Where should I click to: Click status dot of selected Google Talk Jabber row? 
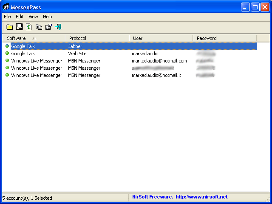(7, 46)
